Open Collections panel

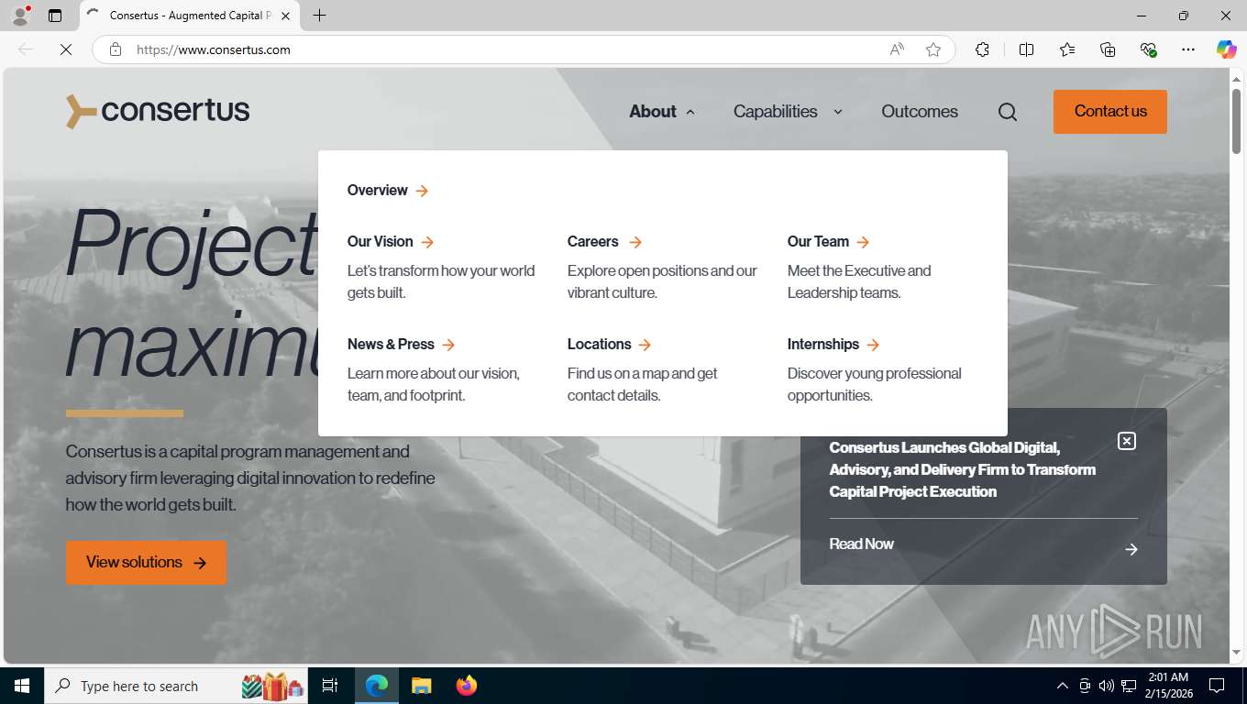point(1108,49)
